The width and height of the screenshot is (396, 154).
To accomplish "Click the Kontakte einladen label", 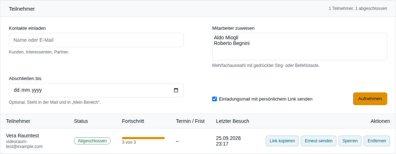I will 27,28.
